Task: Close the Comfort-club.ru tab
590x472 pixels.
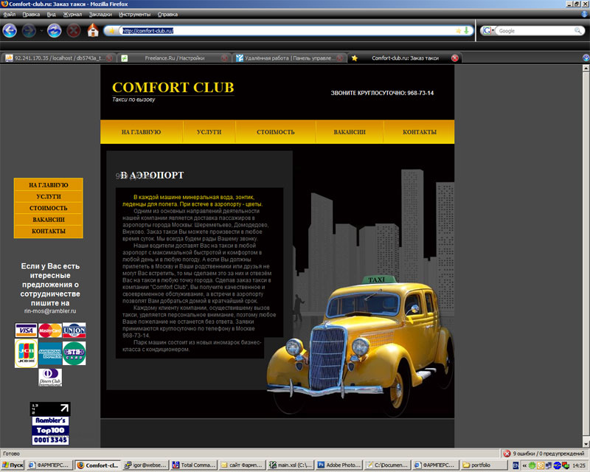Action: [454, 58]
